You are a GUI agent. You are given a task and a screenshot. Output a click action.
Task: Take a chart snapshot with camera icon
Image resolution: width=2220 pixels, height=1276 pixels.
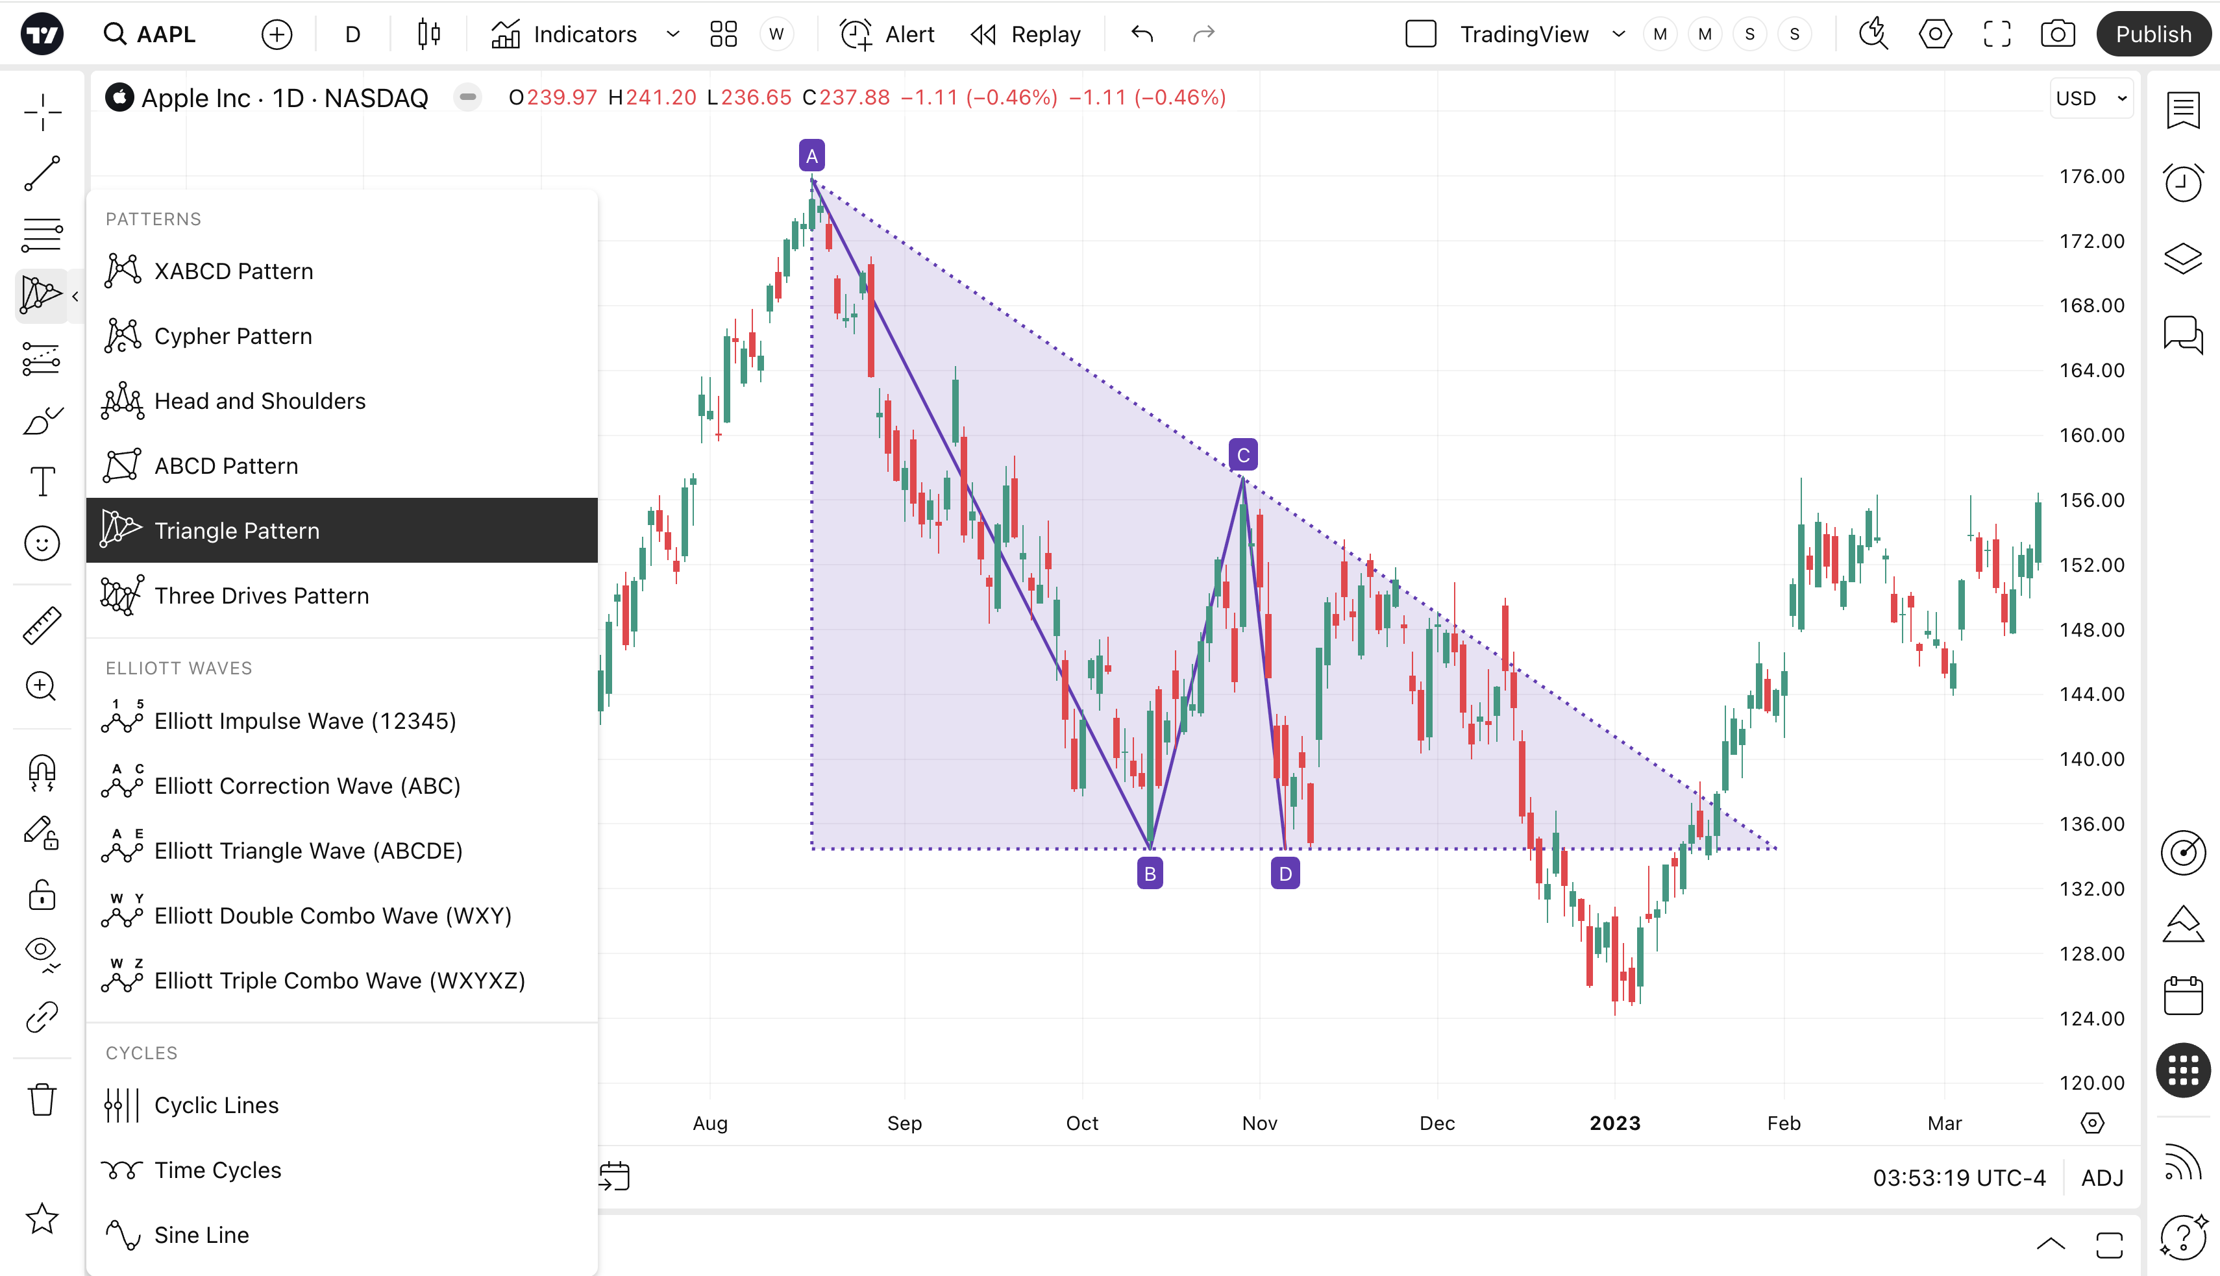click(x=2057, y=34)
